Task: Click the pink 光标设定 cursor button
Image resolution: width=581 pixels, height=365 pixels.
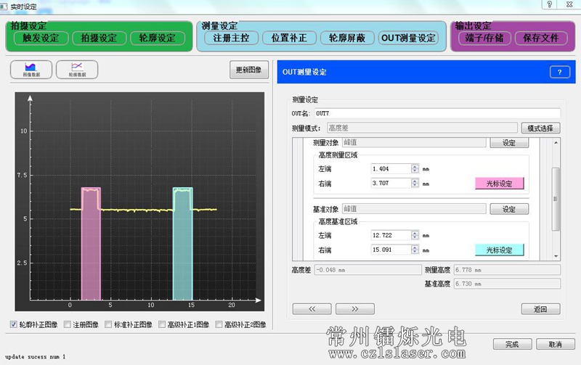Action: 499,184
